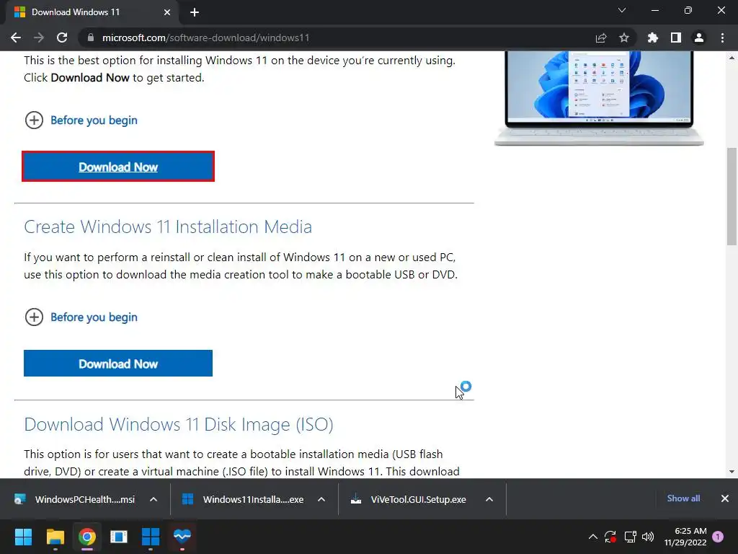Click the Windows 11 laptop image
Viewport: 738px width, 554px height.
[x=599, y=98]
